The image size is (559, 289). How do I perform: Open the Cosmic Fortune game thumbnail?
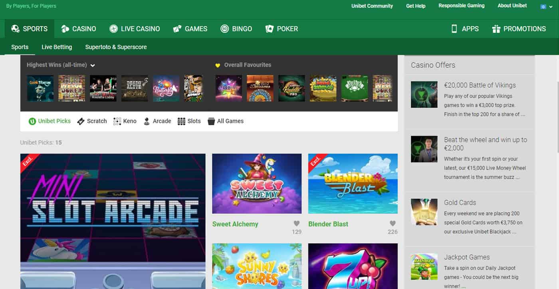pos(40,88)
